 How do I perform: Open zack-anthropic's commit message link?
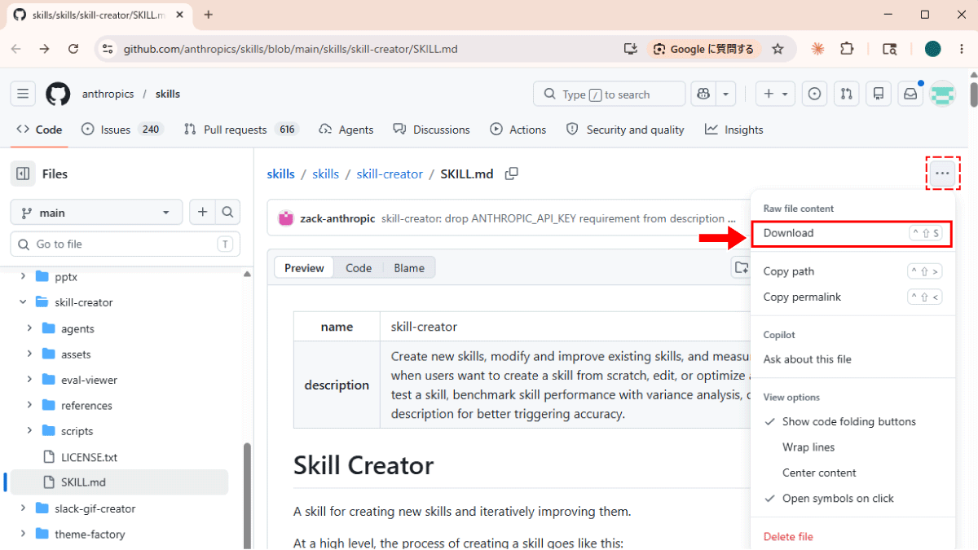[558, 218]
